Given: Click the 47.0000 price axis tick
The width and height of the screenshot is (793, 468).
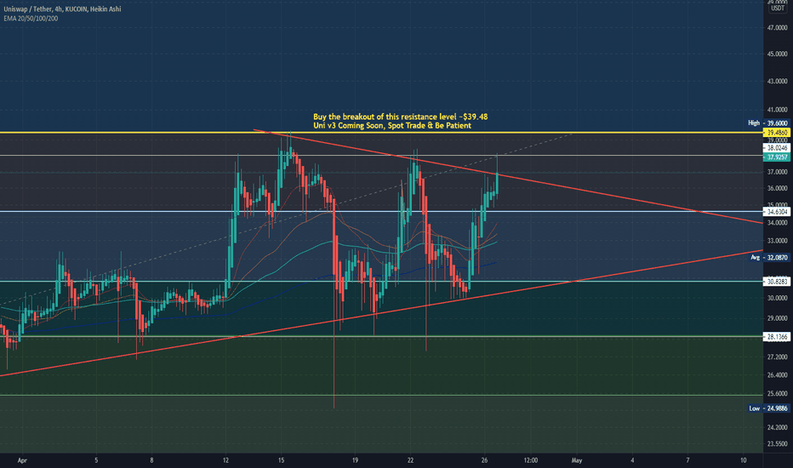Looking at the screenshot, I should pos(778,28).
